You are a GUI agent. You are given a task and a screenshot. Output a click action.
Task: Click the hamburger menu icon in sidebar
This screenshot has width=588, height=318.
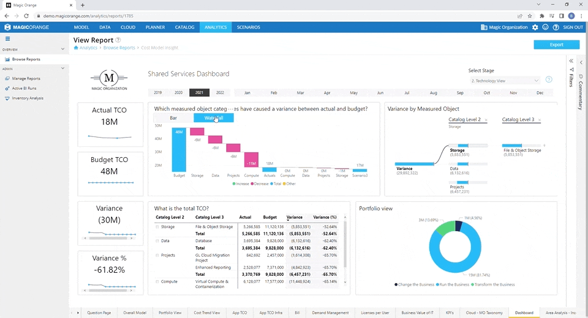point(7,39)
